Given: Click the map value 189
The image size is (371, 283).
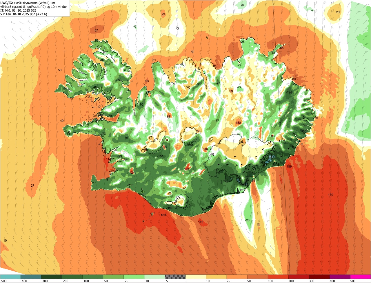Looking at the screenshot, I should tap(187, 169).
